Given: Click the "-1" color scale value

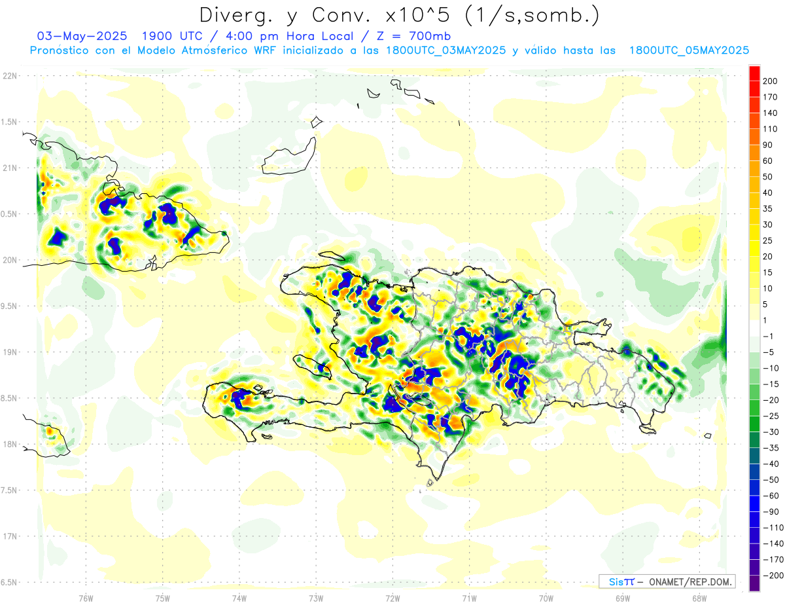Looking at the screenshot, I should [767, 337].
